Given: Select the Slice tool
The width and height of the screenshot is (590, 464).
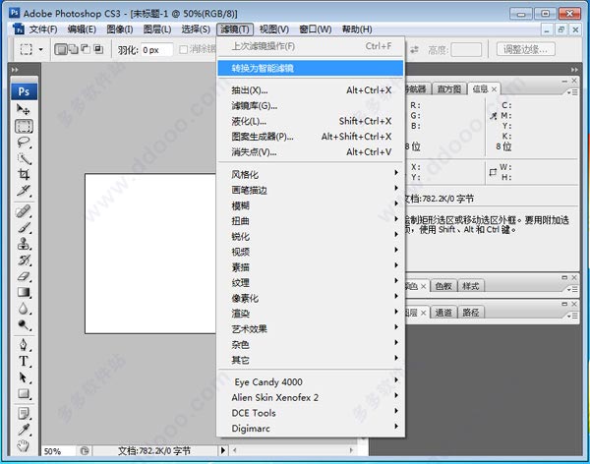Looking at the screenshot, I should [24, 191].
